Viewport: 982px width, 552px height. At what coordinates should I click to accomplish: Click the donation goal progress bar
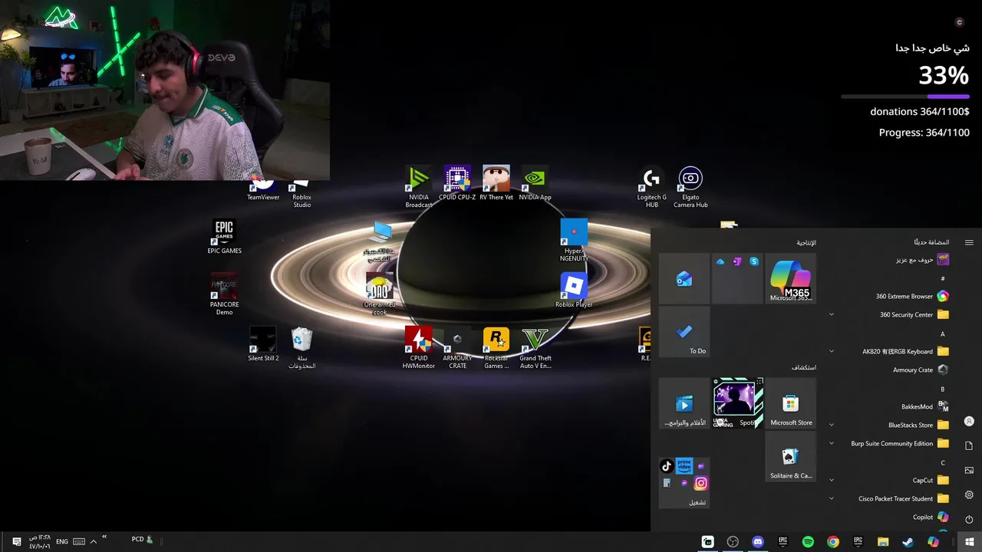pos(905,97)
